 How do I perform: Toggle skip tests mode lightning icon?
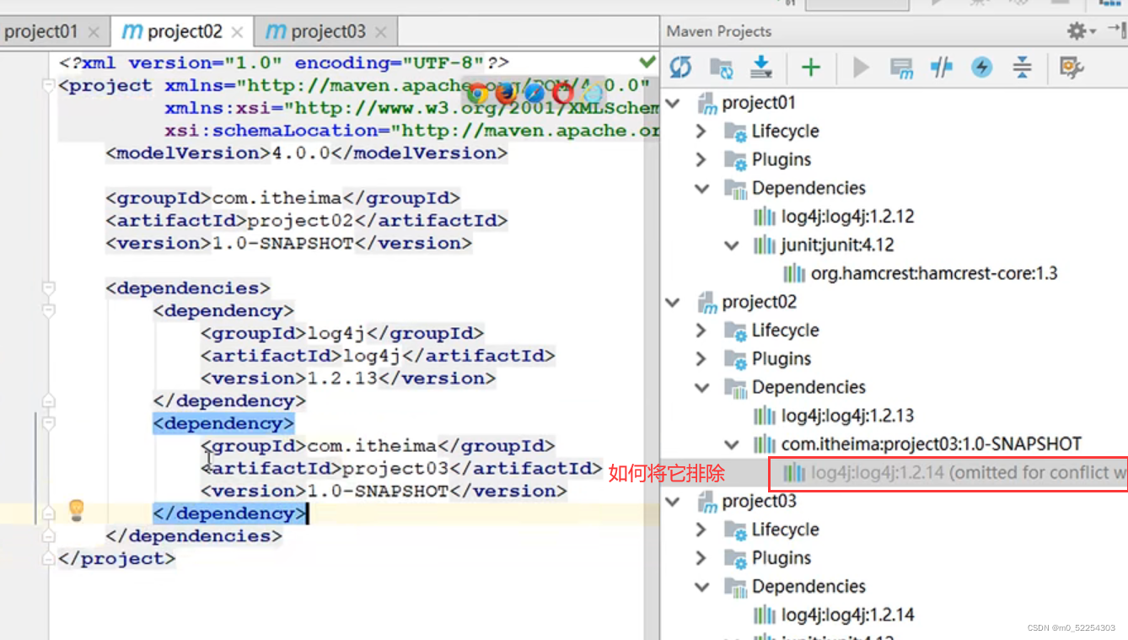pos(982,67)
